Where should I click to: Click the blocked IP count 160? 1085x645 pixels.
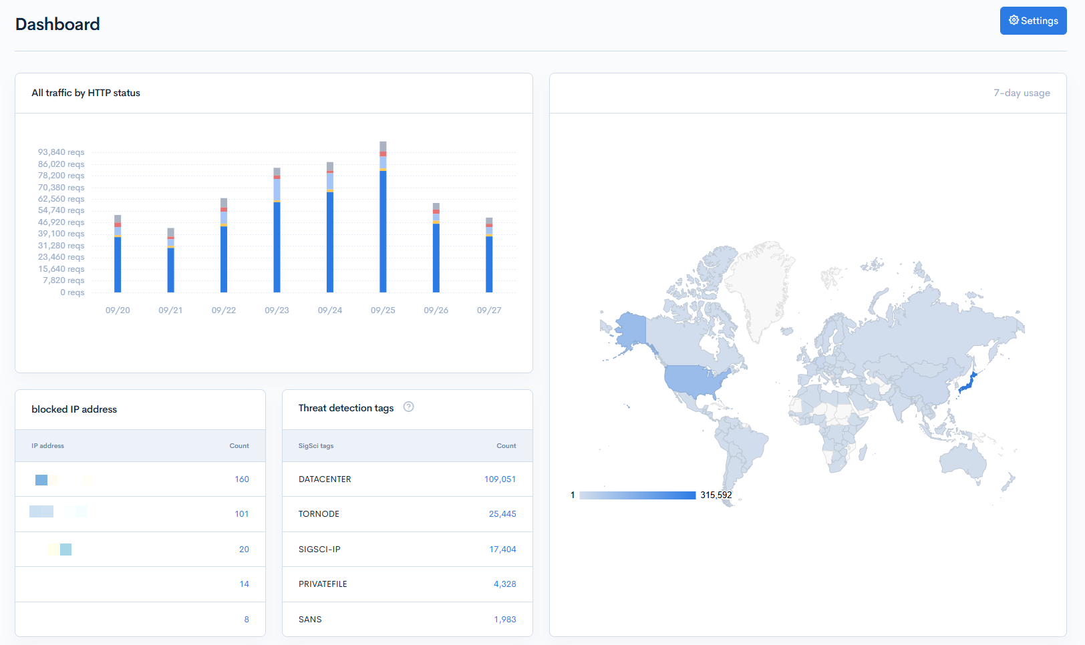pyautogui.click(x=242, y=479)
